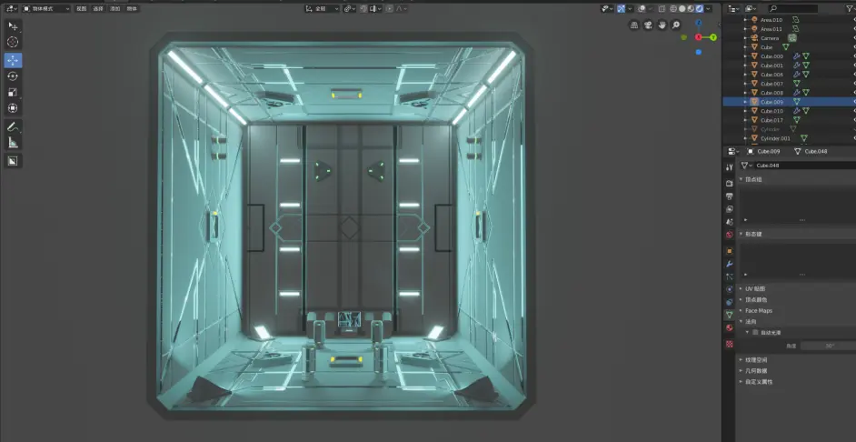The height and width of the screenshot is (442, 856).
Task: Open the Output properties tab
Action: point(730,196)
